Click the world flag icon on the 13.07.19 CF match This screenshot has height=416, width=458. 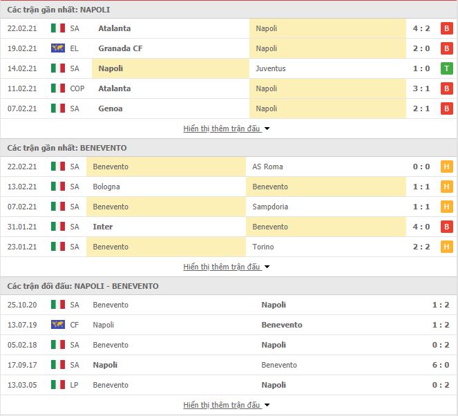pos(58,324)
